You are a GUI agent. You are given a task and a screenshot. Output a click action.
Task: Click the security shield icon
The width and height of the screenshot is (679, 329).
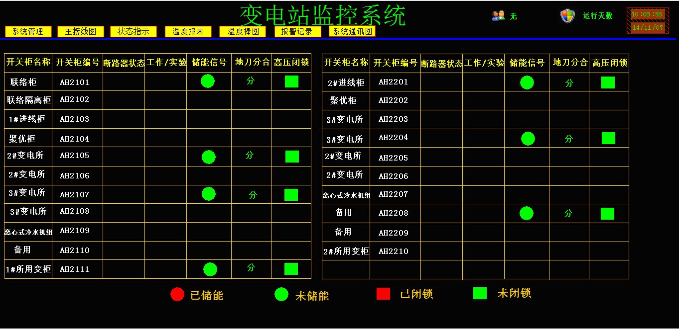567,16
